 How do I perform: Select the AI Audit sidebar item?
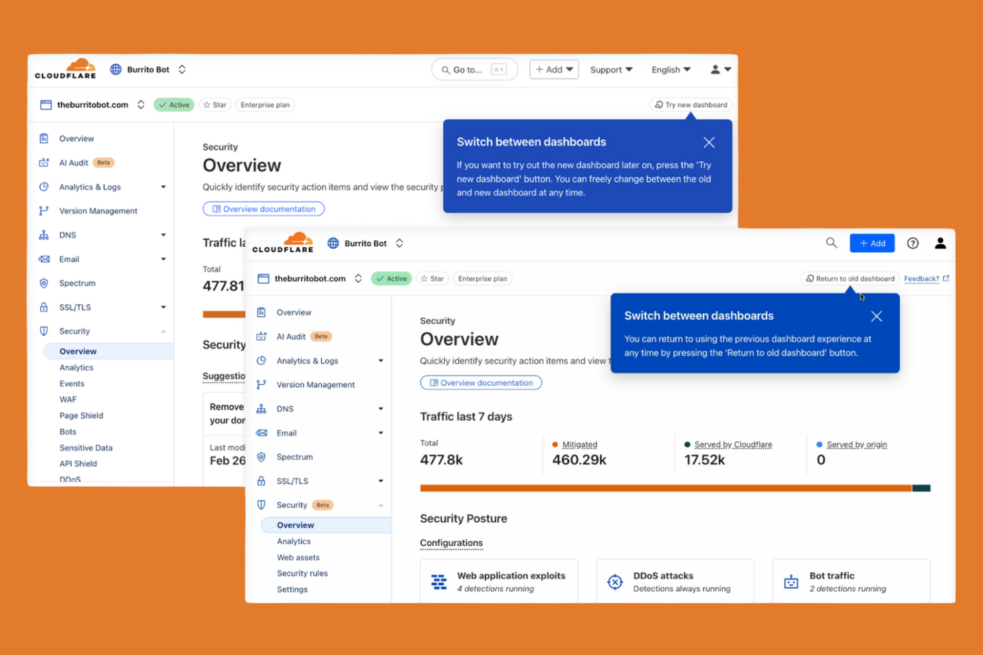click(290, 336)
